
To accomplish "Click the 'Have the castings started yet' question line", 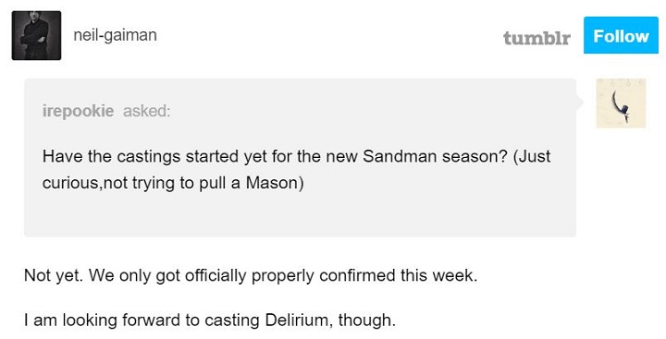I will coord(297,156).
